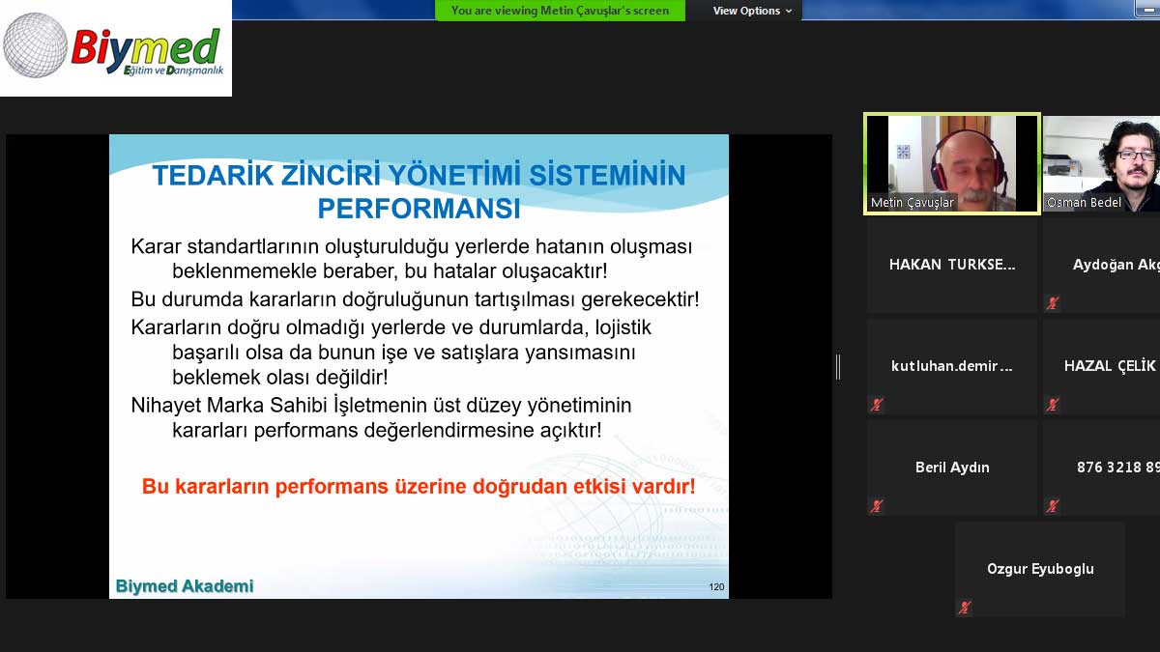Click muted mic icon on 876 3218 tile
1160x652 pixels.
pyautogui.click(x=1053, y=505)
